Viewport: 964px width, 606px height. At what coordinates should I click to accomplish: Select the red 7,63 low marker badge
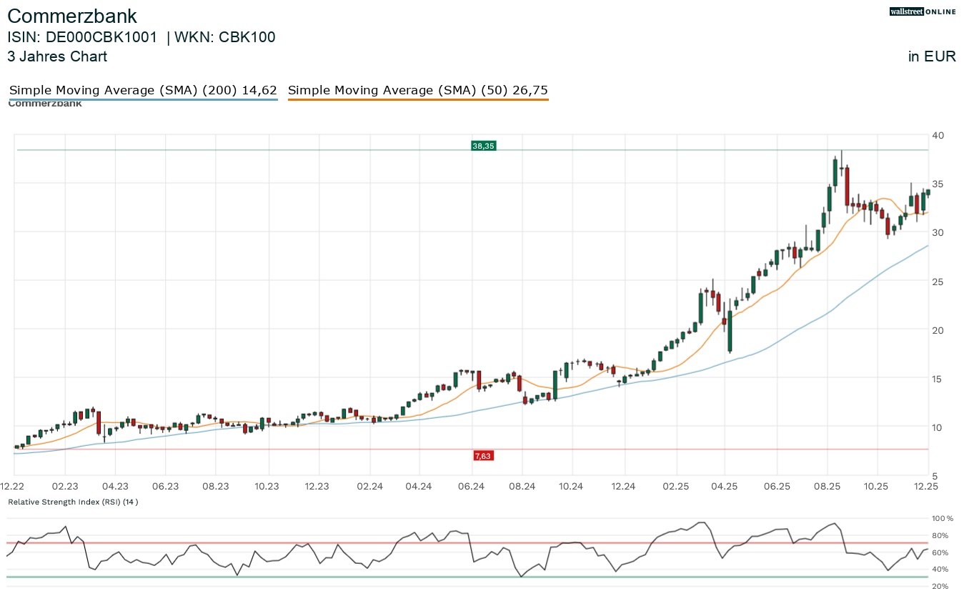[484, 455]
